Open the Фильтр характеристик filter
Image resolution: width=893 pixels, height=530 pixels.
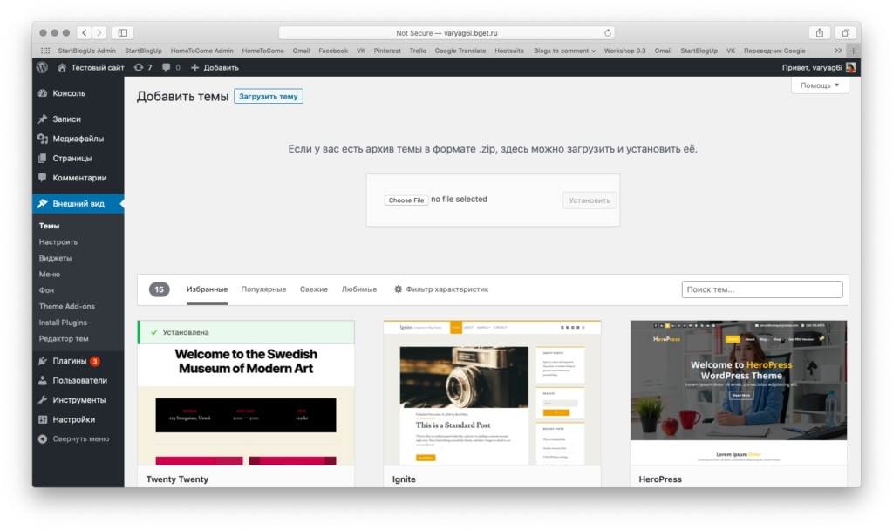[441, 289]
